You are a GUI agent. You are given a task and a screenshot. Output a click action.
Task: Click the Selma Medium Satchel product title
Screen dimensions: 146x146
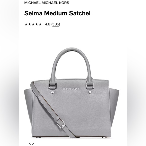(57, 13)
